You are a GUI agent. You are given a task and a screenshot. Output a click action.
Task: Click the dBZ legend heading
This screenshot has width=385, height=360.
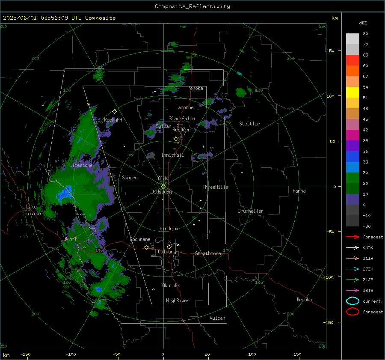(x=363, y=23)
